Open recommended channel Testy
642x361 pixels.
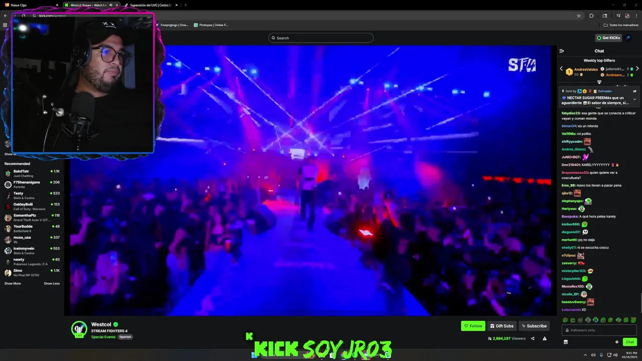[x=32, y=196]
